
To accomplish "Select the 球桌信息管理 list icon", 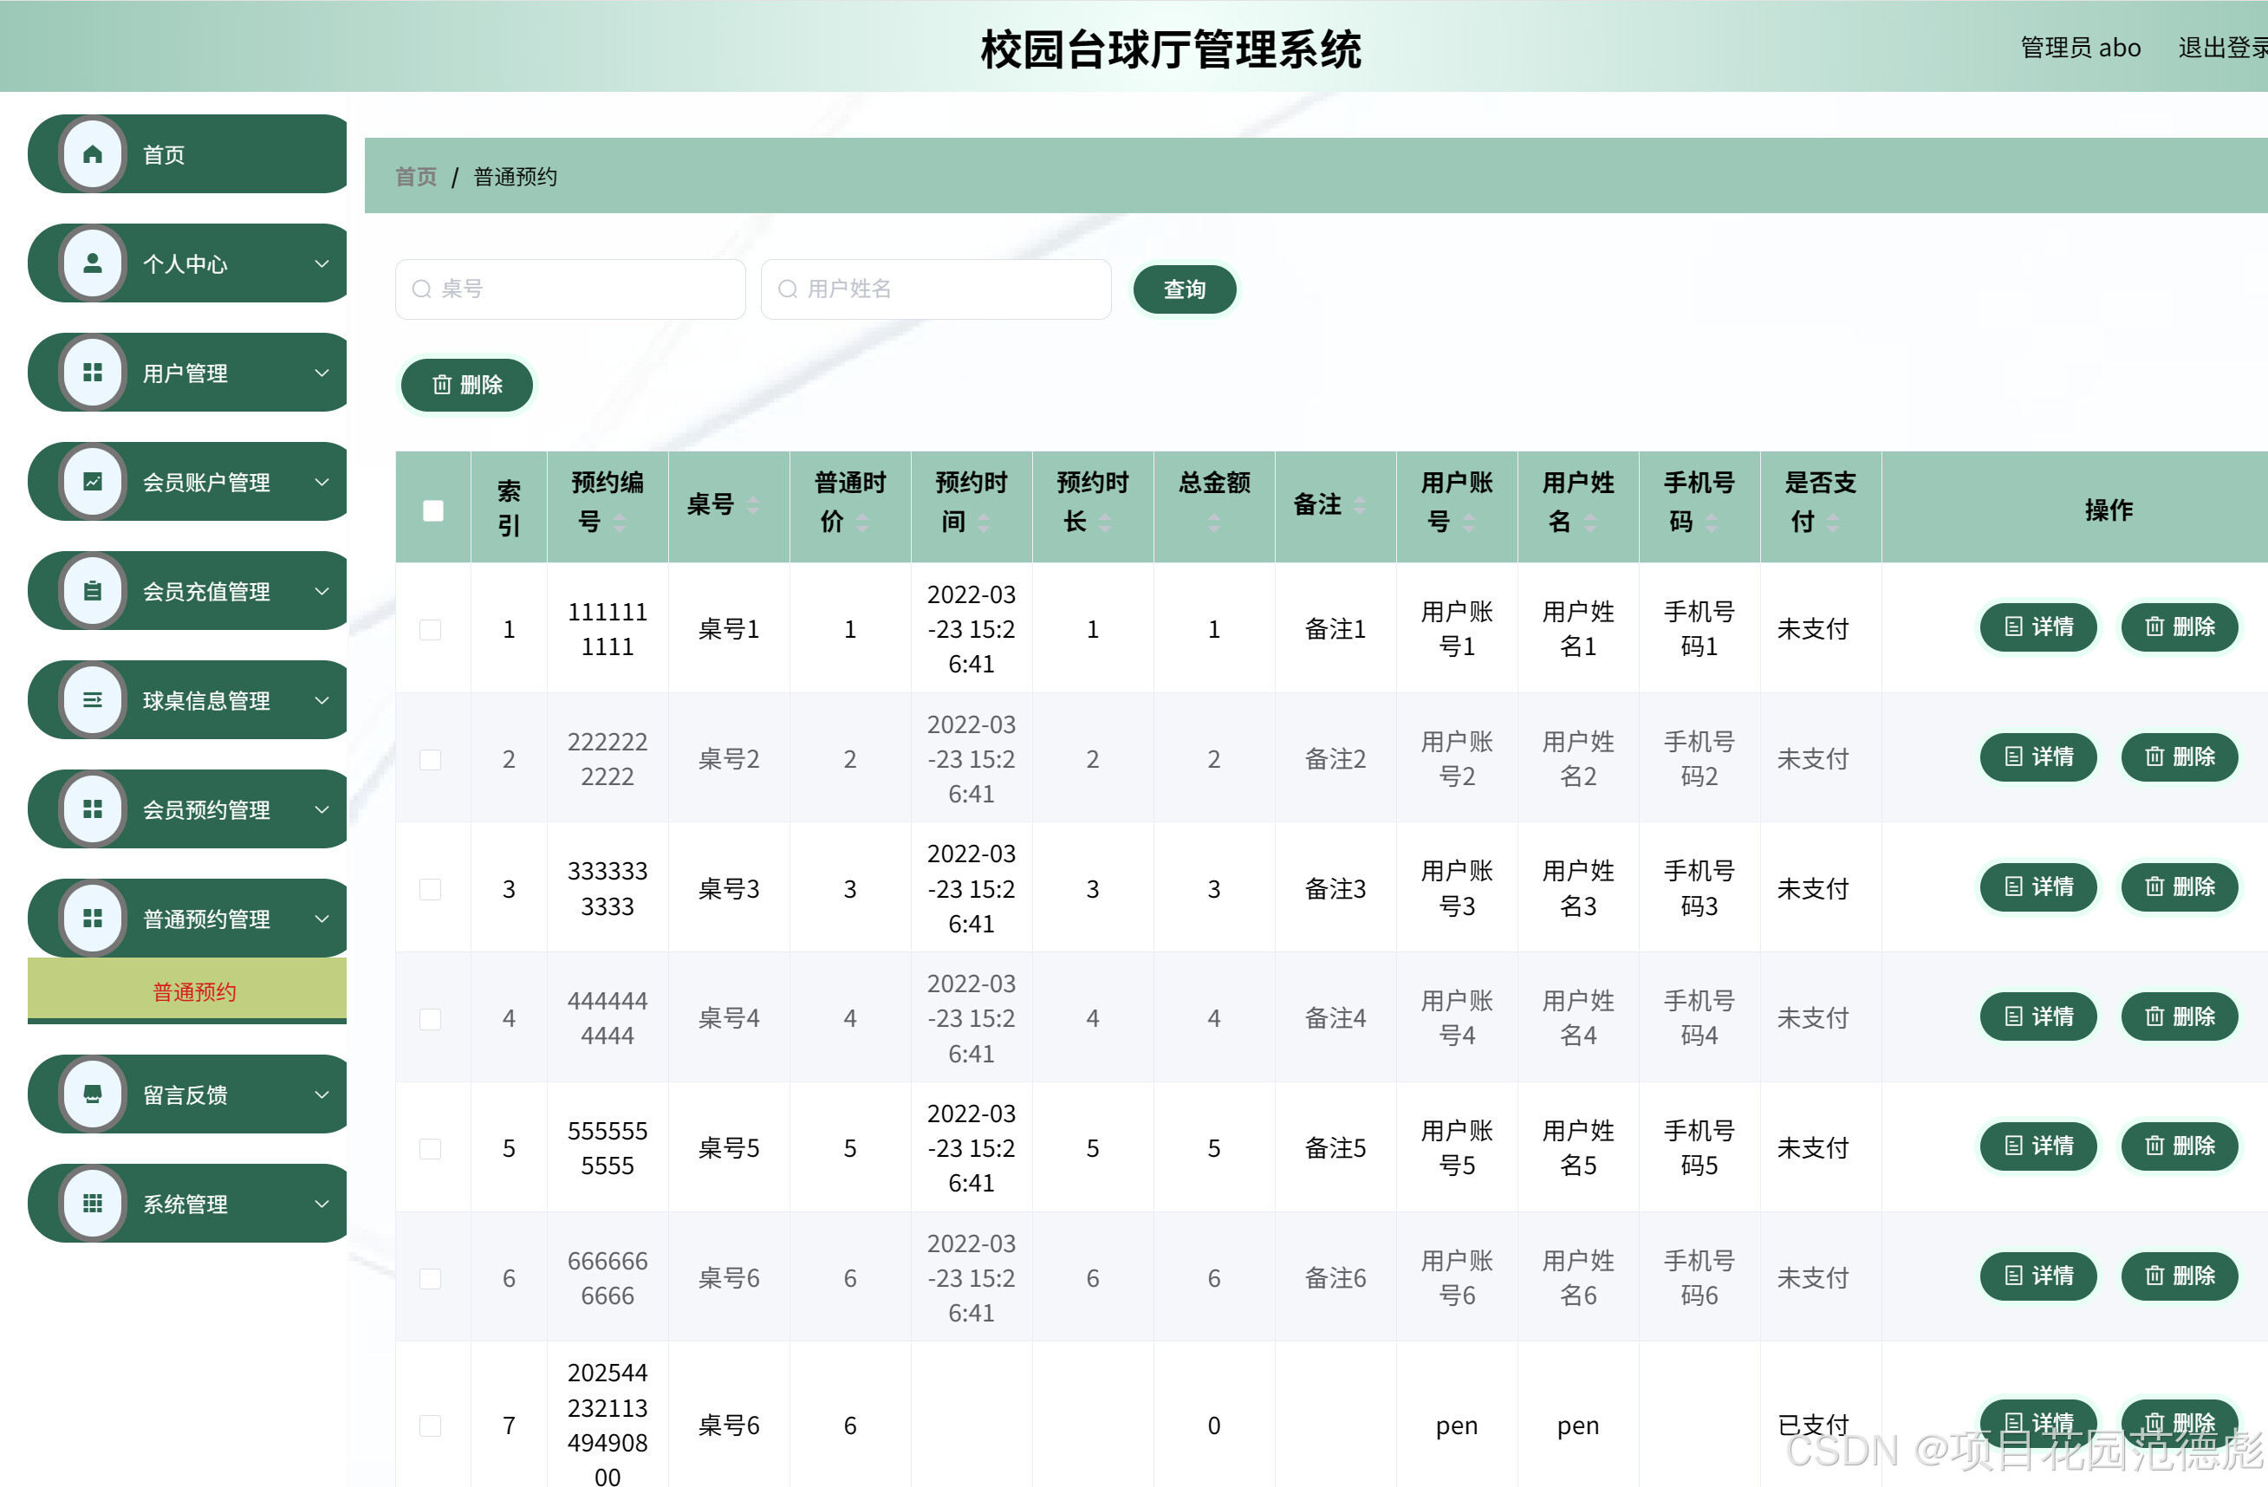I will tap(92, 700).
